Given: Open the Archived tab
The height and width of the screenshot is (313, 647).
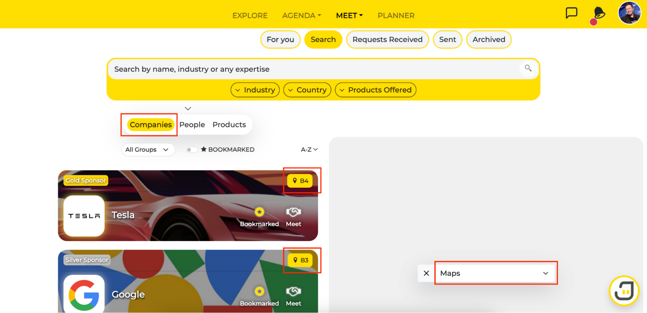Looking at the screenshot, I should [x=489, y=39].
